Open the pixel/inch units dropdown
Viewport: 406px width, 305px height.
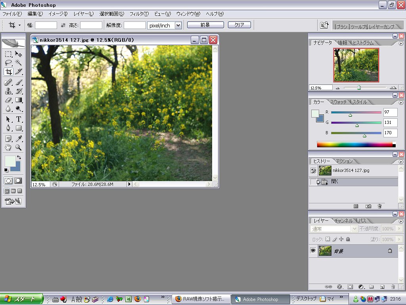click(178, 25)
